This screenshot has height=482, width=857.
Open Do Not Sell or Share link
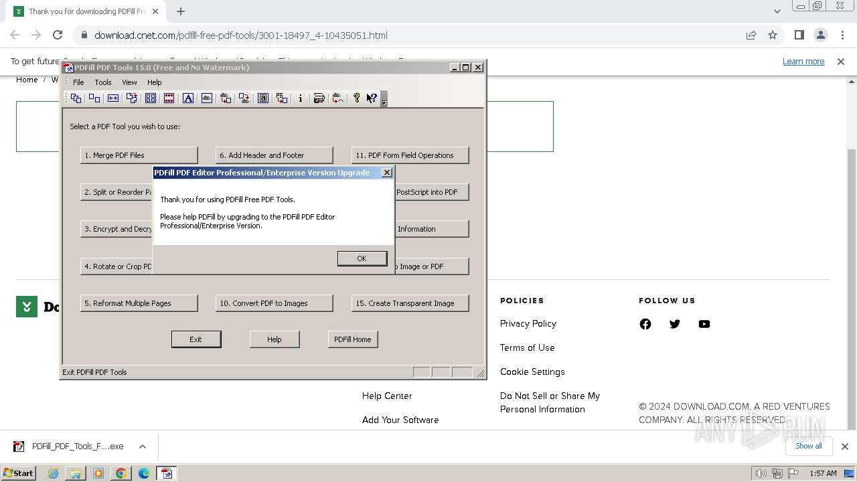point(550,402)
